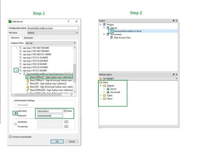Select the Username/Password radio button

click(16, 113)
